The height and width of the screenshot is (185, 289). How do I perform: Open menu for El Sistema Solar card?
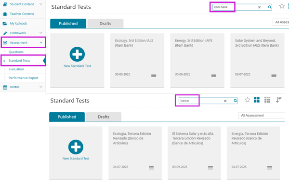coord(210,168)
